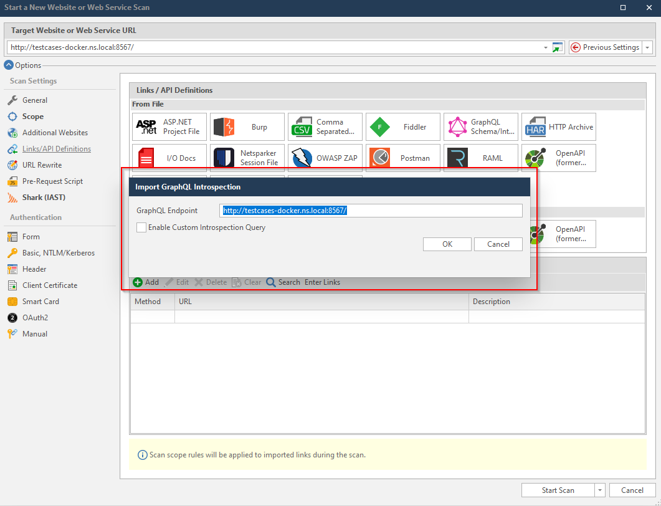This screenshot has width=661, height=506.
Task: Open the target URL dropdown arrow
Action: coord(546,47)
